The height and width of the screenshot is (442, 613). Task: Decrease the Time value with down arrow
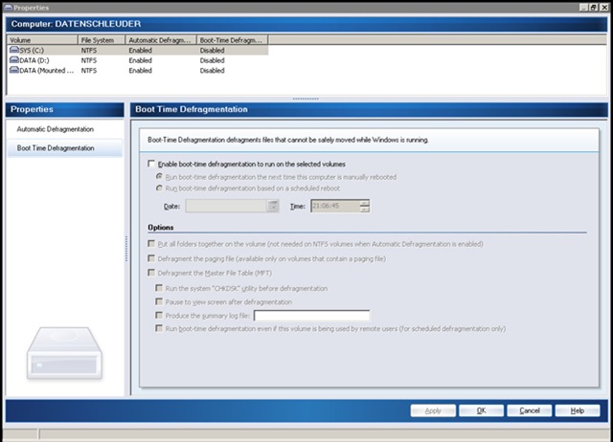pos(364,209)
